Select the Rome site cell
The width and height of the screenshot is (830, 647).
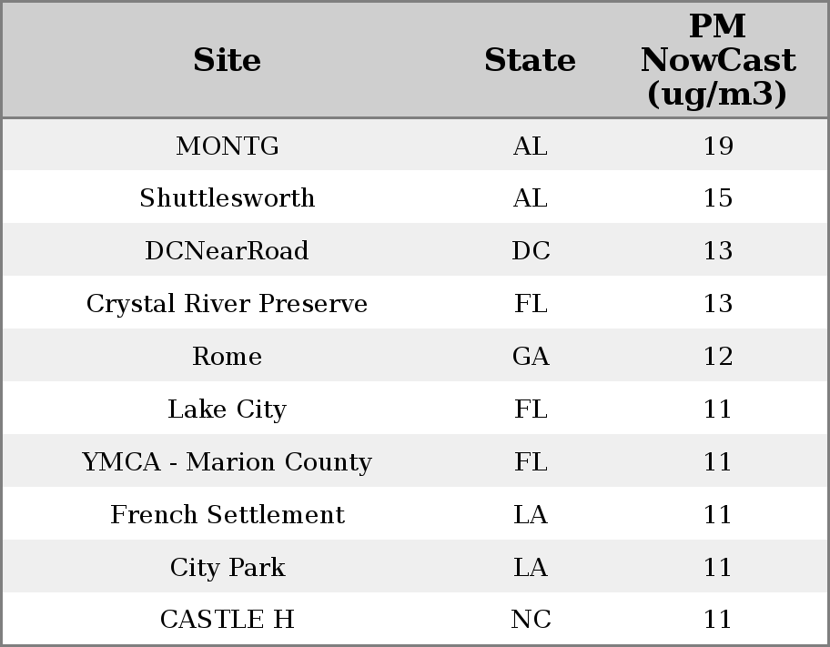[228, 357]
